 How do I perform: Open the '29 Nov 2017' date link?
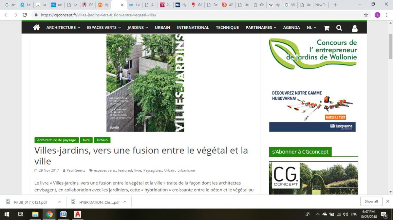(49, 170)
